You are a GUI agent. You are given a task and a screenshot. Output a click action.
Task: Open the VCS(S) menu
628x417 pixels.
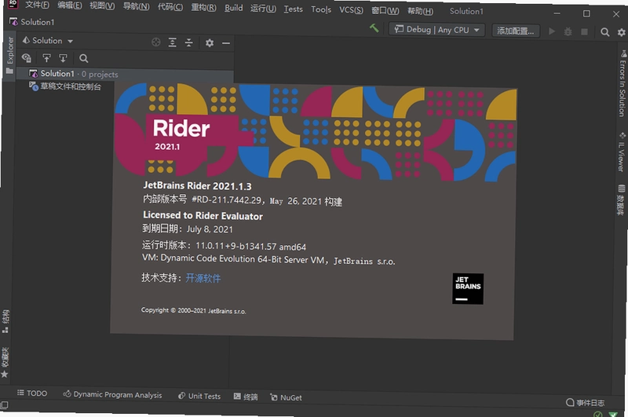(351, 9)
